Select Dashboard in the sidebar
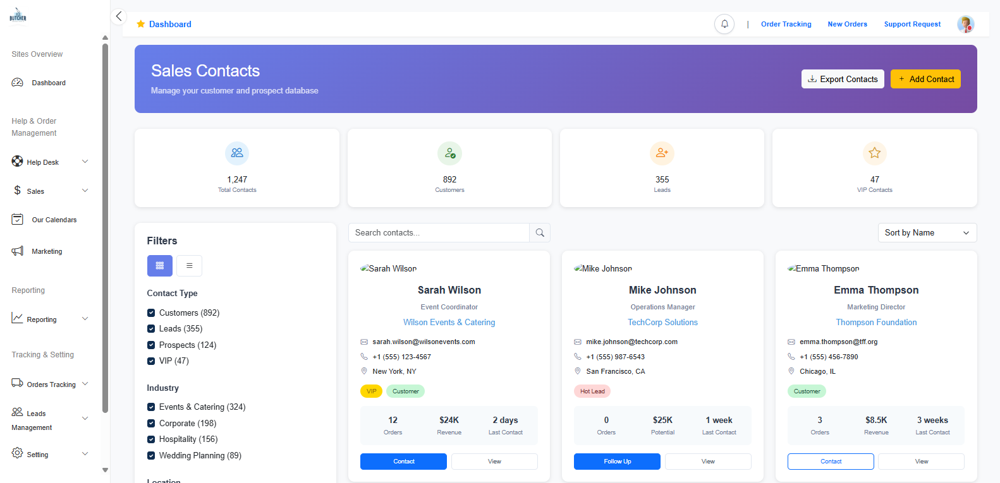Image resolution: width=1000 pixels, height=483 pixels. (49, 83)
